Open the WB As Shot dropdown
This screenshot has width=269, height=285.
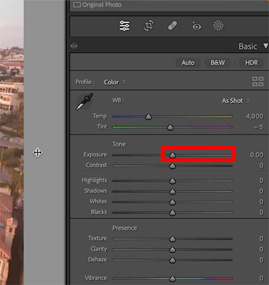(235, 101)
